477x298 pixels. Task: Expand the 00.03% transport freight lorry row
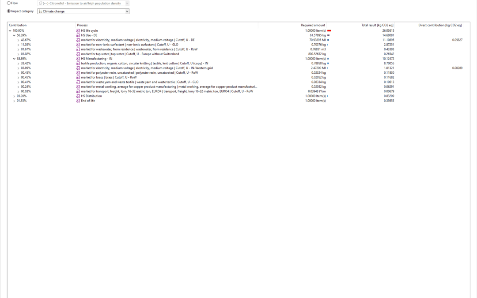coord(18,91)
